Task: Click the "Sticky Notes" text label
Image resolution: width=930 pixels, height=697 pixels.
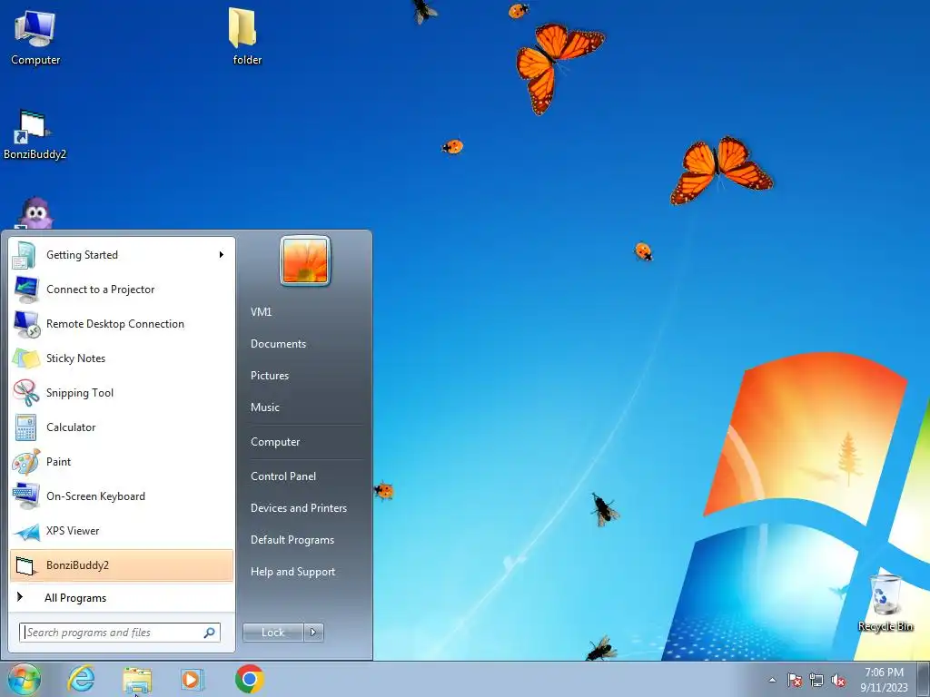Action: point(75,358)
